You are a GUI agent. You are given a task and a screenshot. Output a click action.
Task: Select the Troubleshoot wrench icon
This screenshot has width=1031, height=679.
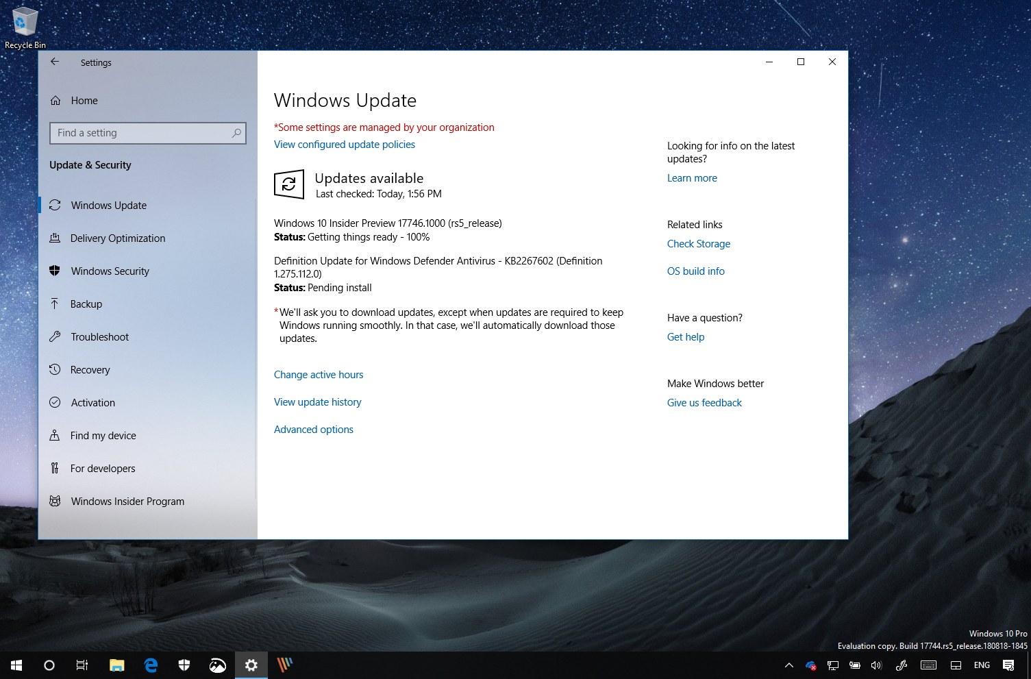pyautogui.click(x=55, y=336)
